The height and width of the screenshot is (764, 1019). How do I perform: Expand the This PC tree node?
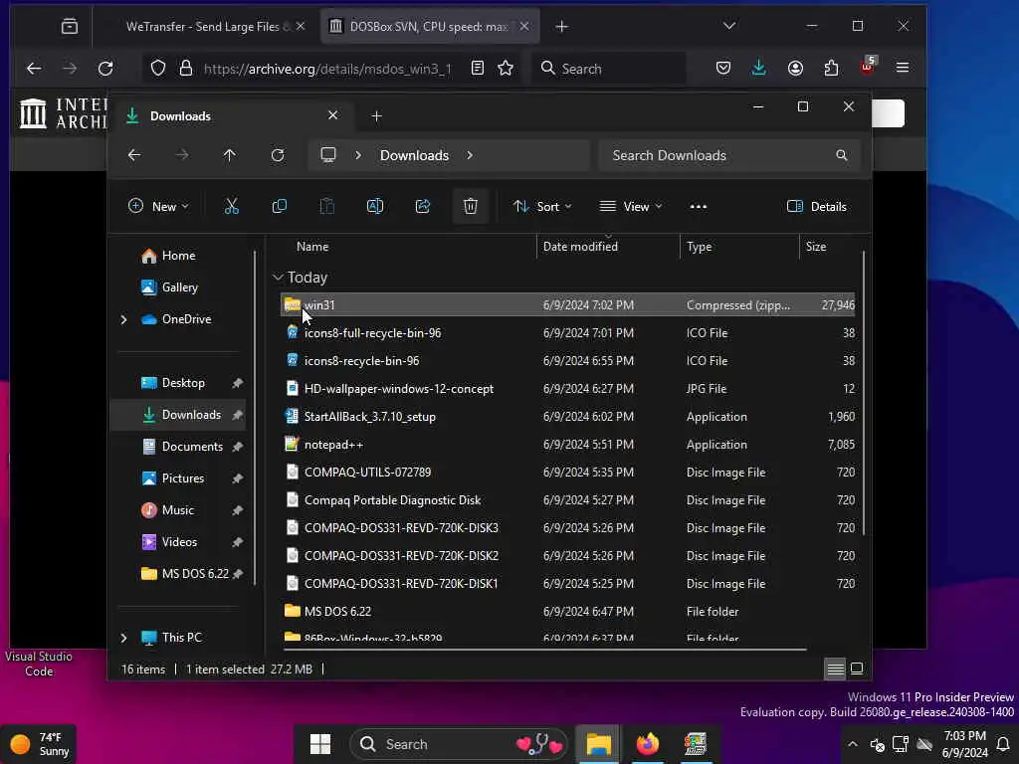point(123,638)
